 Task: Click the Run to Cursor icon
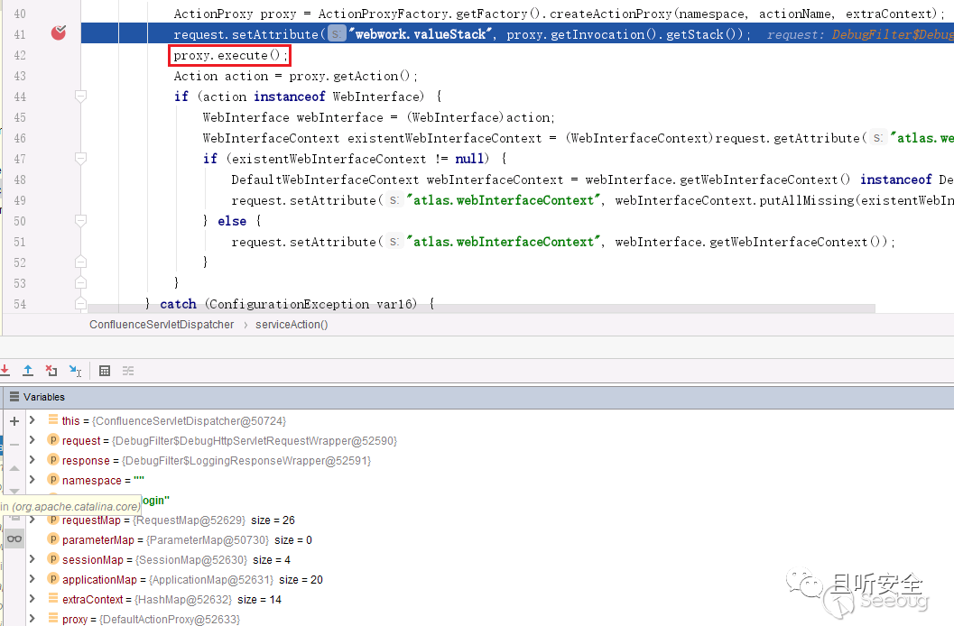pos(75,371)
